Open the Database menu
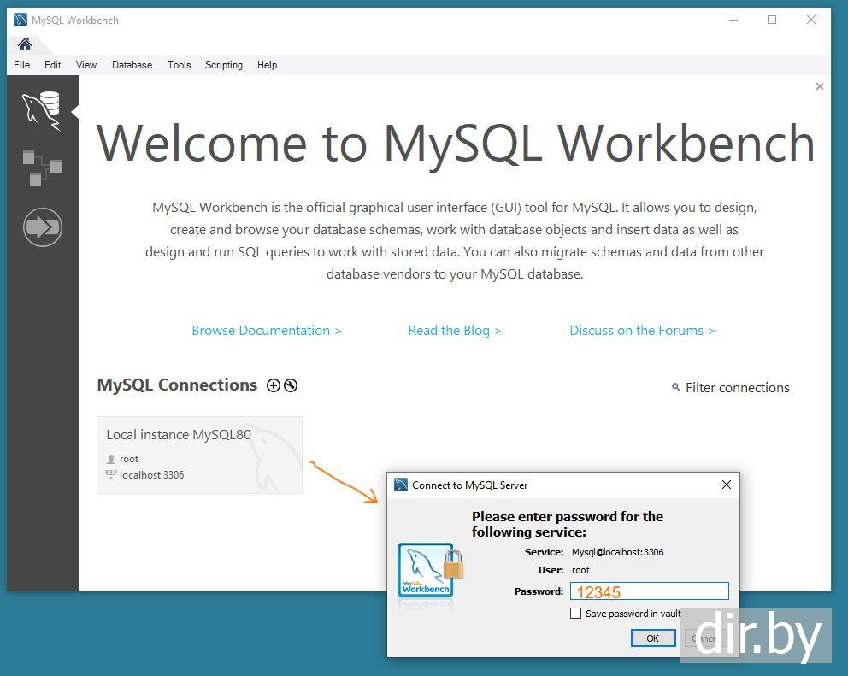Image resolution: width=848 pixels, height=676 pixels. point(132,65)
